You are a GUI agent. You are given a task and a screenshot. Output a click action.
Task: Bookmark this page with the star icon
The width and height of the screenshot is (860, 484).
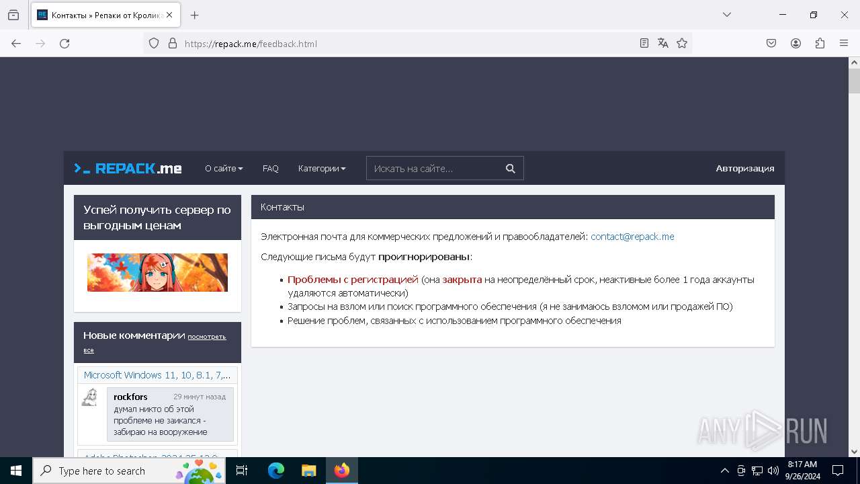[682, 43]
